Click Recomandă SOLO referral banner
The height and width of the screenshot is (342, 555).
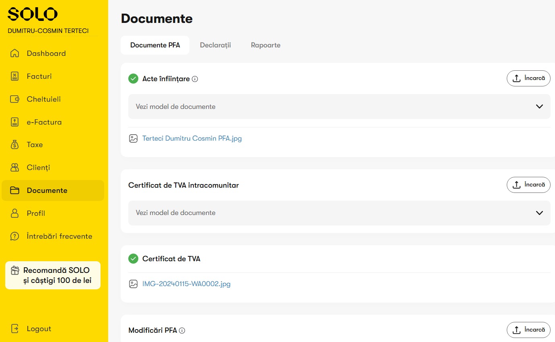(53, 275)
